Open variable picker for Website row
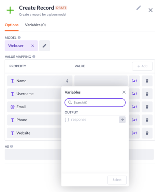 click(134, 133)
